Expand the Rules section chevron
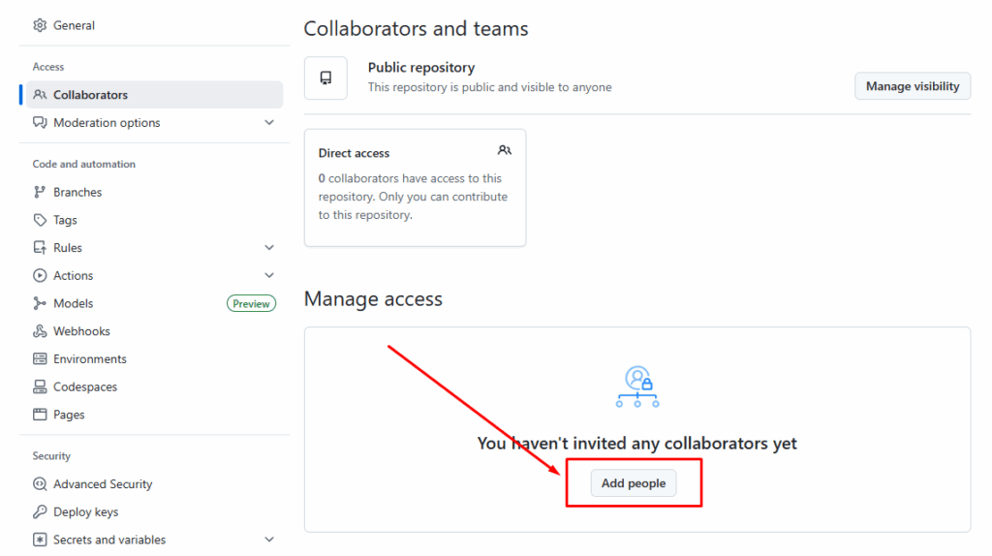Viewport: 992px width, 556px height. 269,248
